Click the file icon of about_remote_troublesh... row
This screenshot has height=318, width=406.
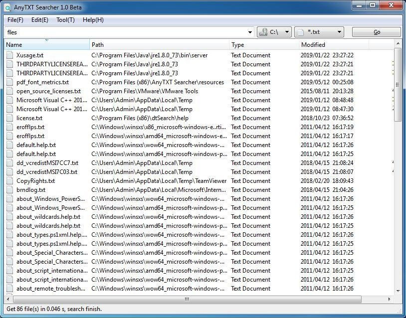[9, 289]
